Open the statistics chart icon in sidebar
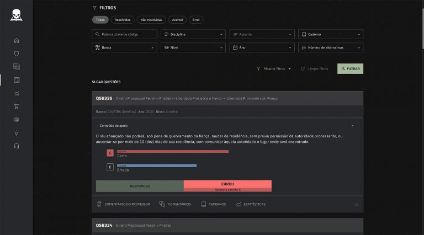This screenshot has height=235, width=424. (17, 93)
